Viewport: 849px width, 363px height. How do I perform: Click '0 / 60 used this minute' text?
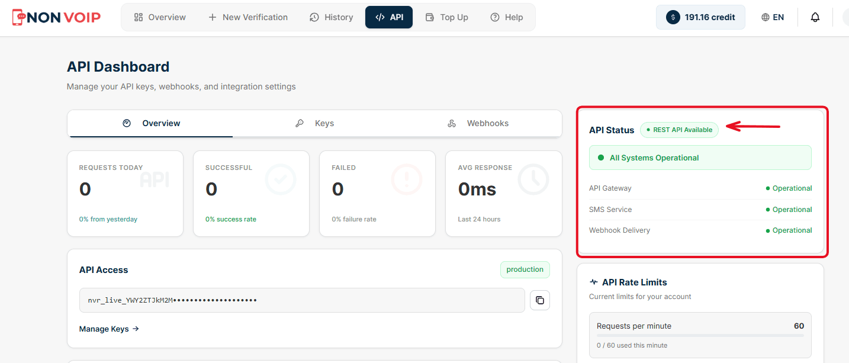coord(632,345)
